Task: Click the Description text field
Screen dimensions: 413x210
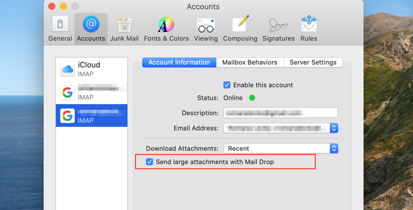Action: pos(281,113)
